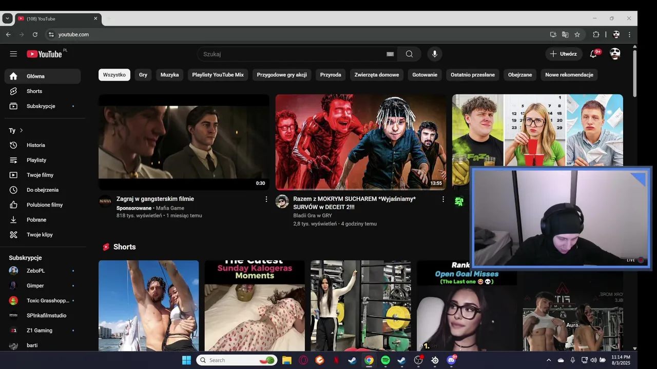The height and width of the screenshot is (369, 657).
Task: Open the Deceit 2 video thumbnail
Action: pyautogui.click(x=361, y=142)
